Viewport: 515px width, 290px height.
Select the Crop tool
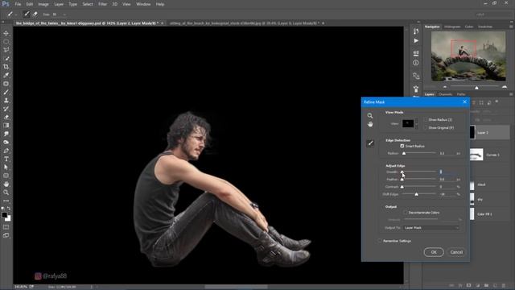[x=6, y=67]
